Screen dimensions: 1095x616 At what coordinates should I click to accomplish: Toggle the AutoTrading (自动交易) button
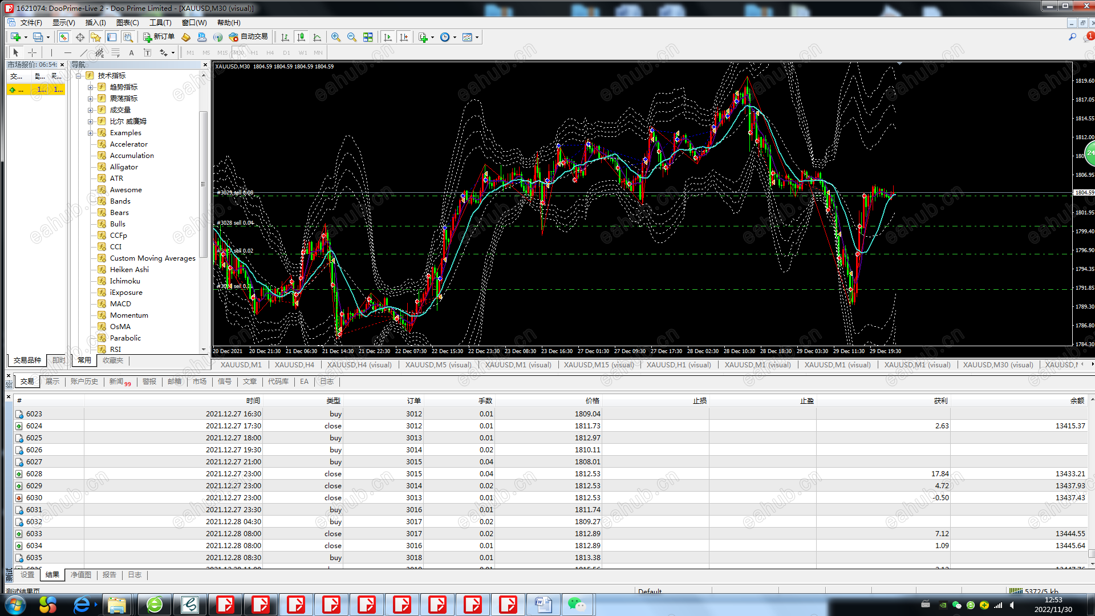point(248,37)
